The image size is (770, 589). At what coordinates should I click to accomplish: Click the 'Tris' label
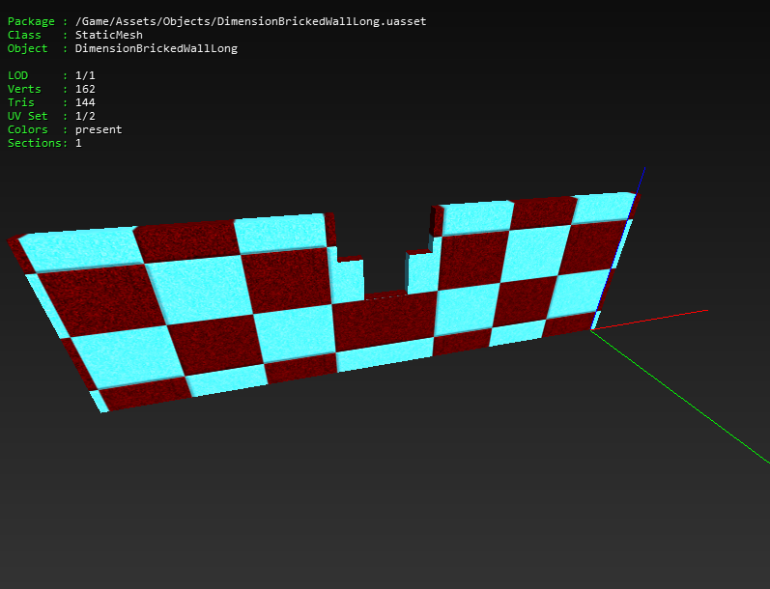pos(20,102)
